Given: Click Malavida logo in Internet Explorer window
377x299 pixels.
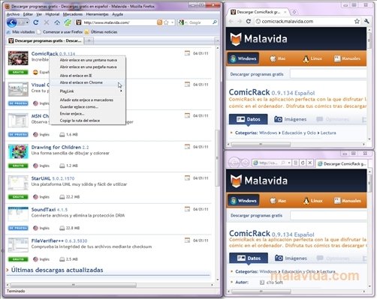Looking at the screenshot, I should click(259, 181).
